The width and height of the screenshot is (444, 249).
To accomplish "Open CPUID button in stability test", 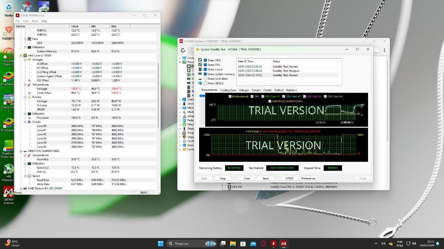I will [290, 178].
